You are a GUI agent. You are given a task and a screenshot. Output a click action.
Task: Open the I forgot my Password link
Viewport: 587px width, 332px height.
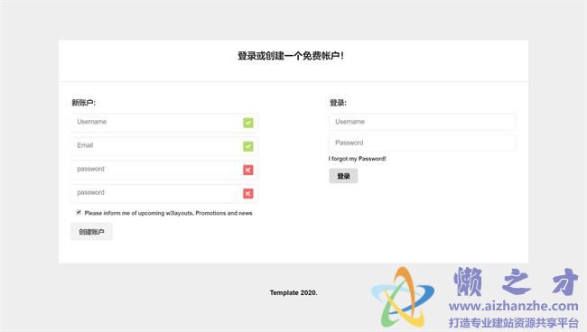[357, 159]
